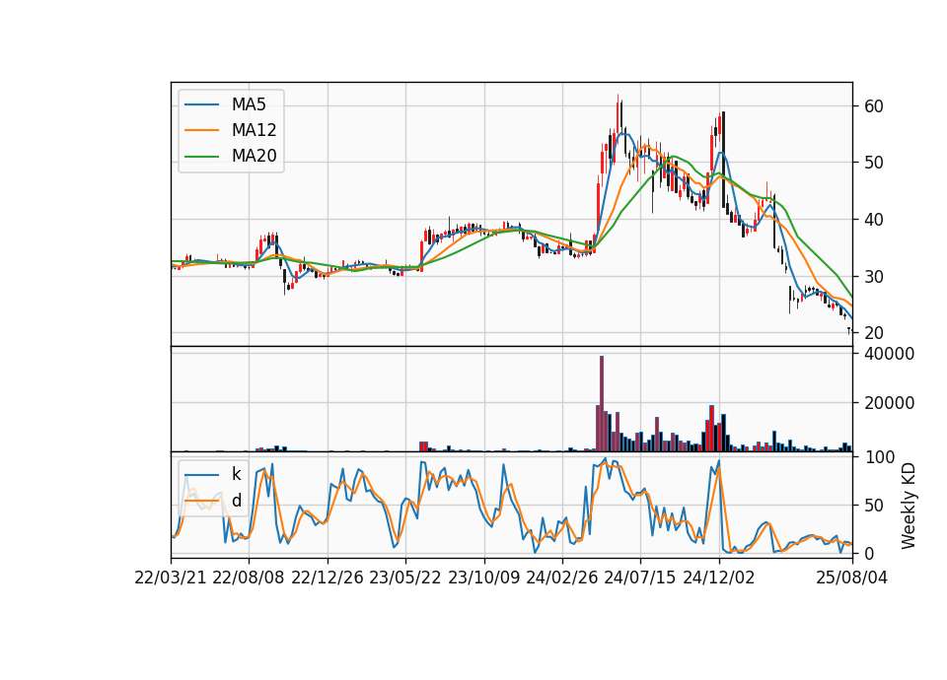Viewport: 947px width, 680px height.
Task: Click the KD axis value 0
Action: [x=869, y=553]
